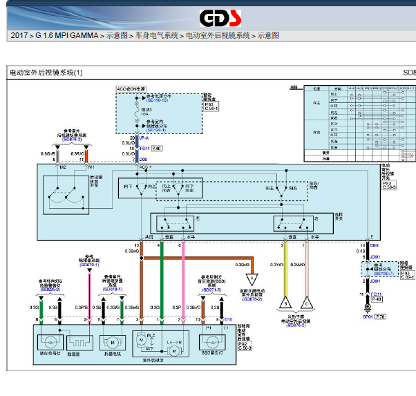Open the SD120-1 fuse distribution reference
This screenshot has width=416, height=396.
pyautogui.click(x=157, y=130)
